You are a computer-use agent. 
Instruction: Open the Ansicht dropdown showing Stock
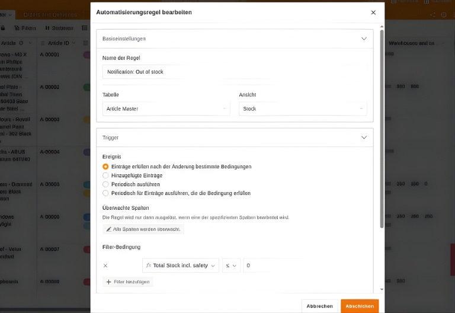pyautogui.click(x=303, y=109)
